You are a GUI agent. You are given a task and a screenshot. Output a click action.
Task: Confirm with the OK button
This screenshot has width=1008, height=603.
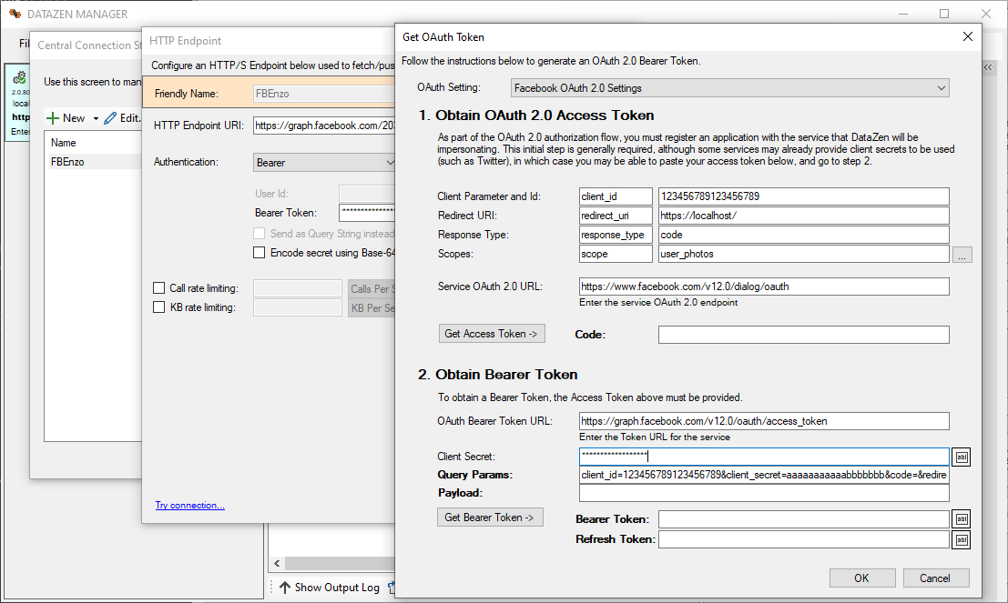coord(861,578)
